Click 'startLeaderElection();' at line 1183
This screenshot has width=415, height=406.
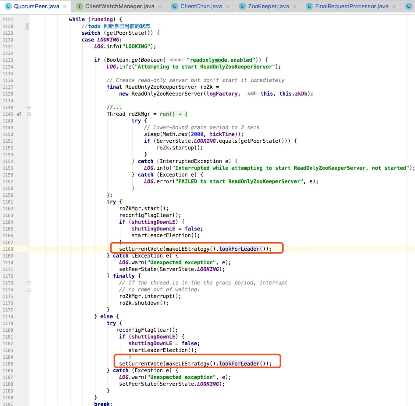pyautogui.click(x=163, y=350)
